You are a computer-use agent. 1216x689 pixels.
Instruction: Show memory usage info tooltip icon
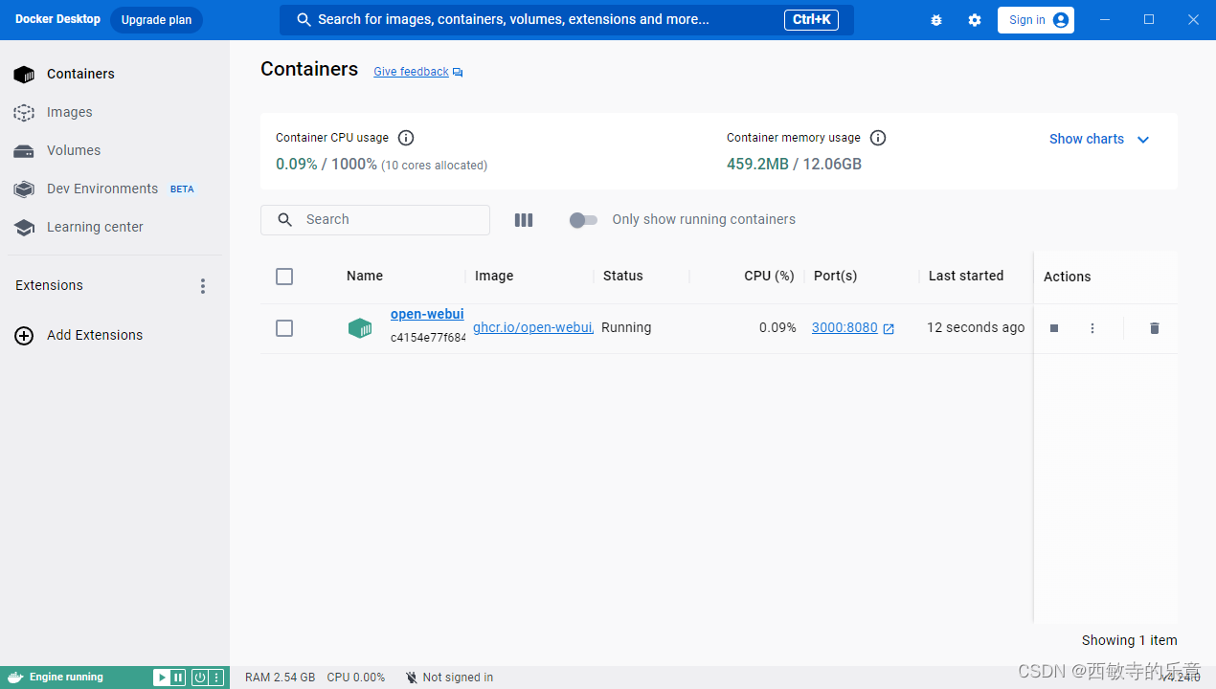(878, 138)
